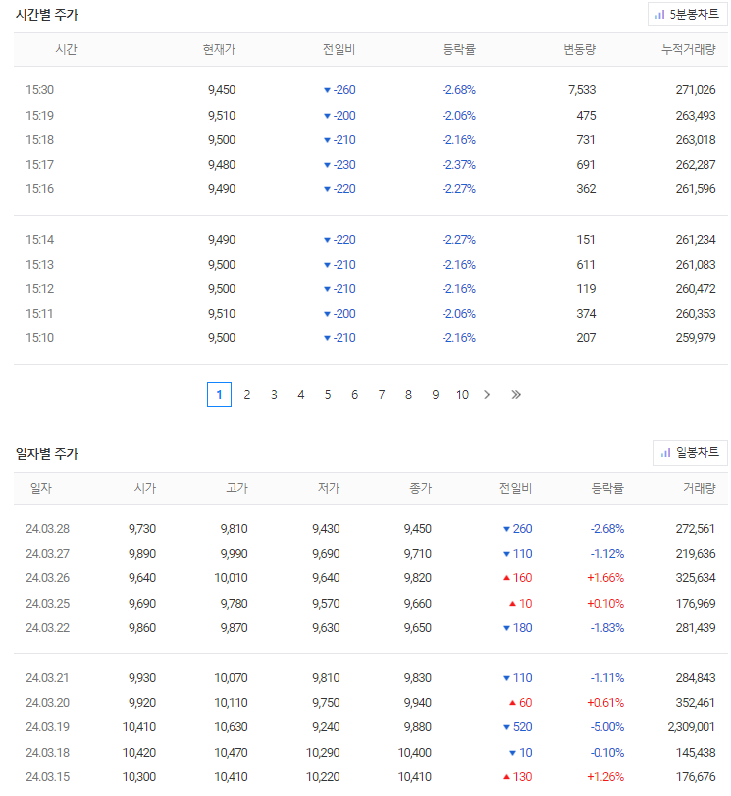The image size is (731, 796).
Task: Click the 시간 column header
Action: coord(66,49)
